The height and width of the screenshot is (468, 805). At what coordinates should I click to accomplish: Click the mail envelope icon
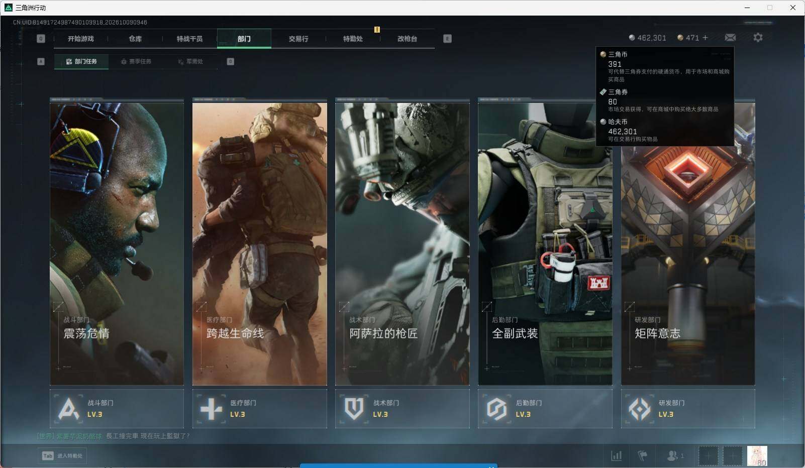click(x=730, y=38)
